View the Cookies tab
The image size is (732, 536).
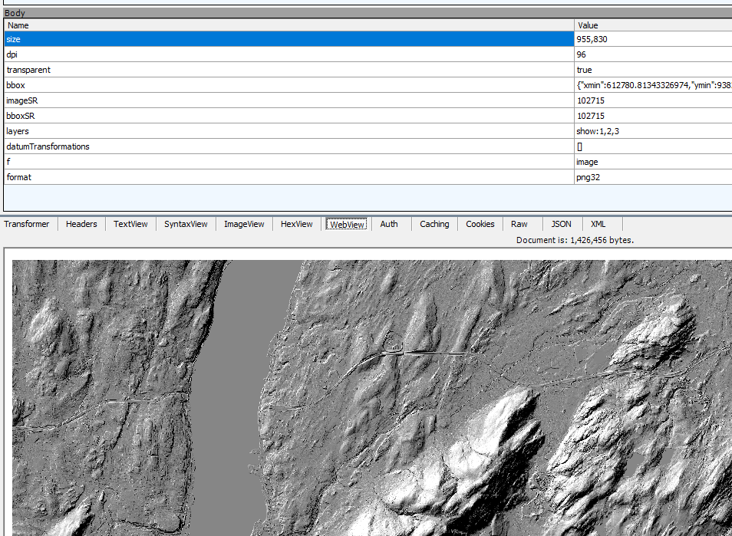(x=480, y=224)
